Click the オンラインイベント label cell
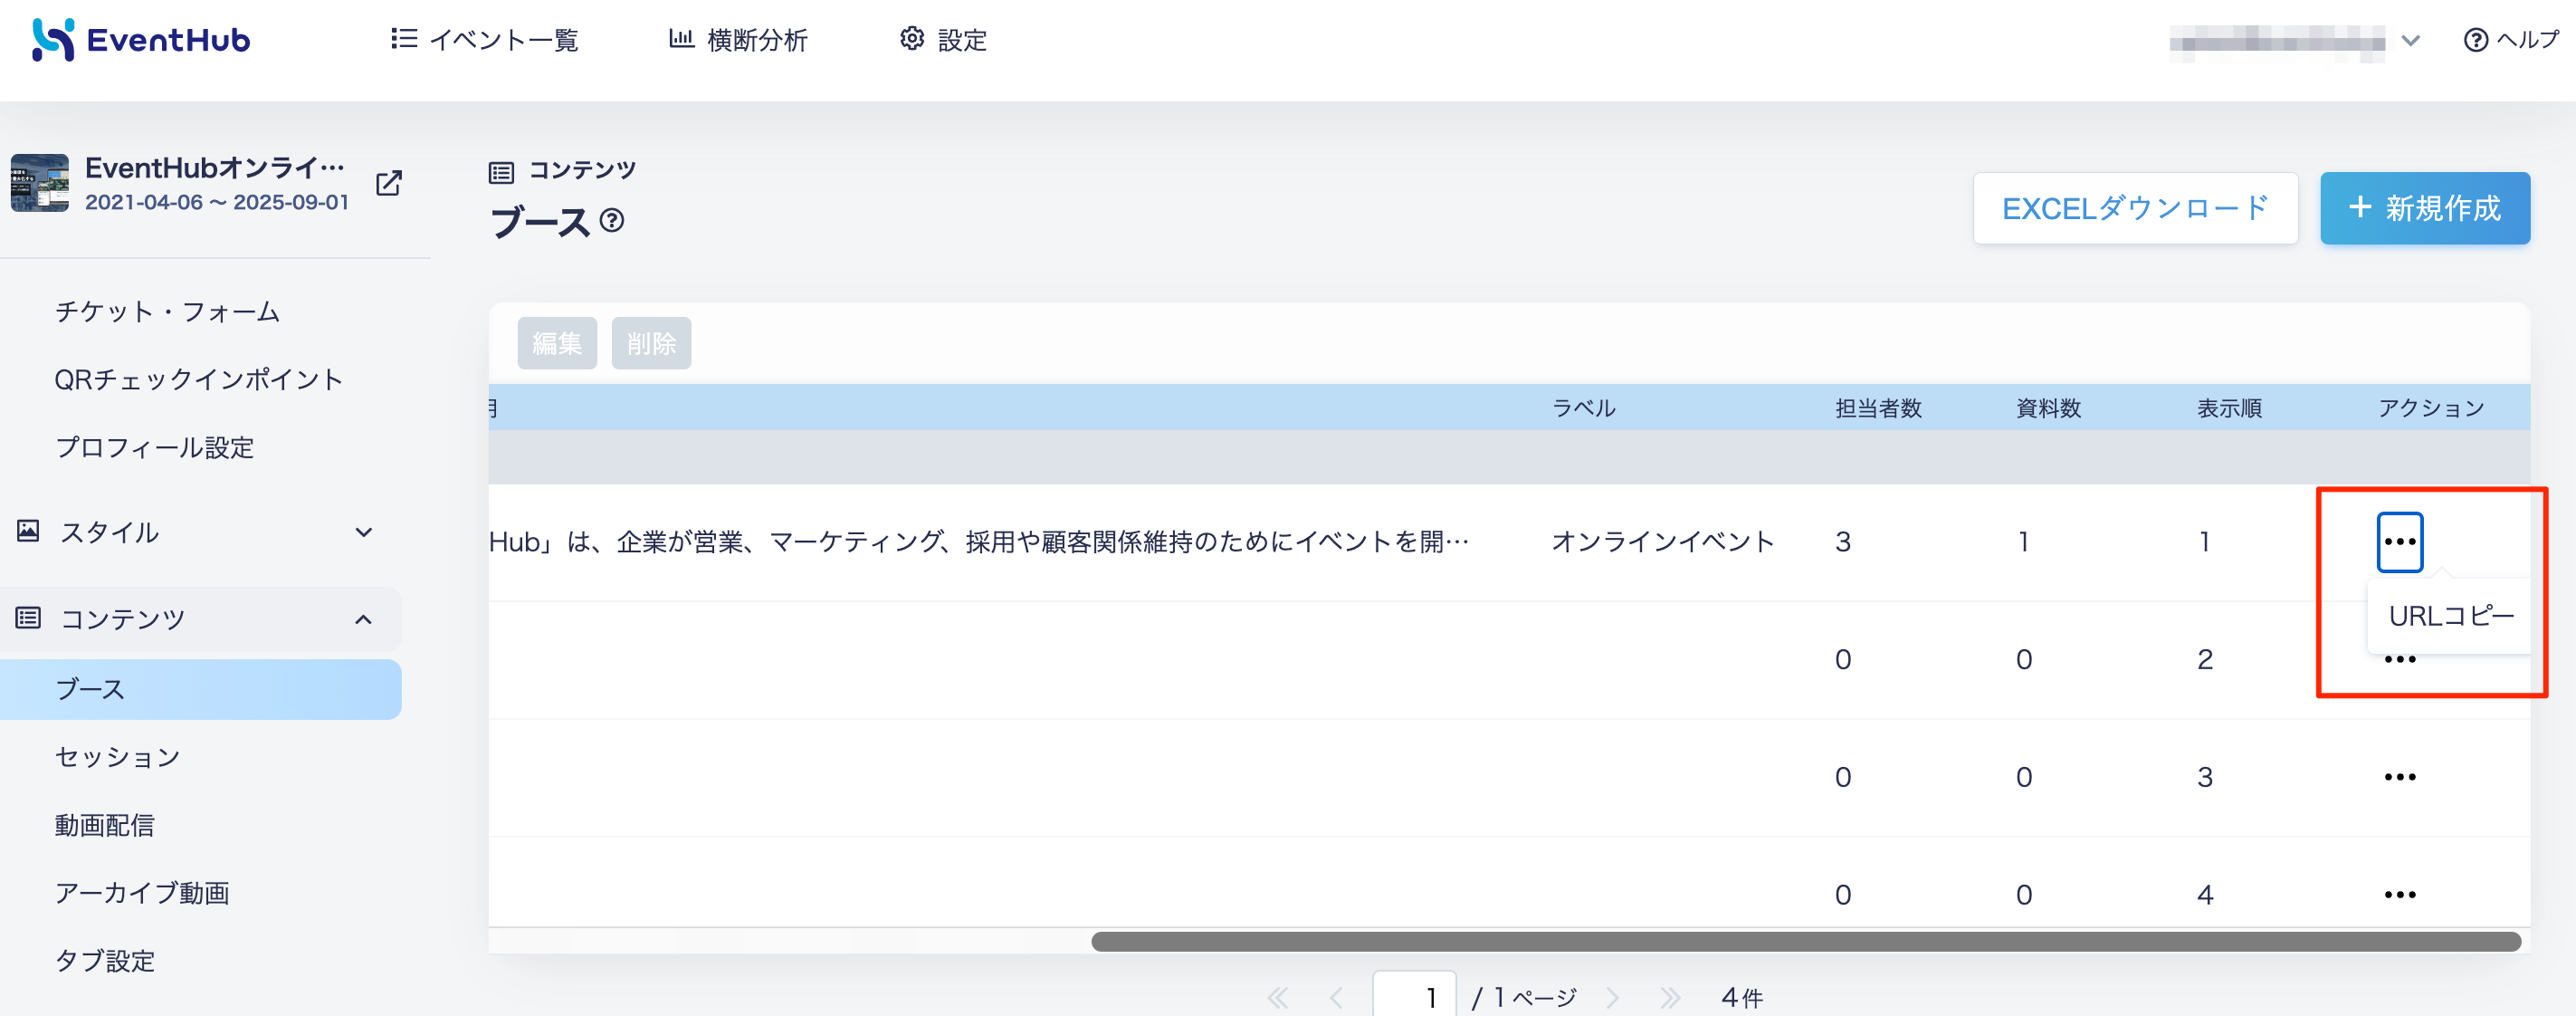This screenshot has width=2576, height=1016. 1662,542
